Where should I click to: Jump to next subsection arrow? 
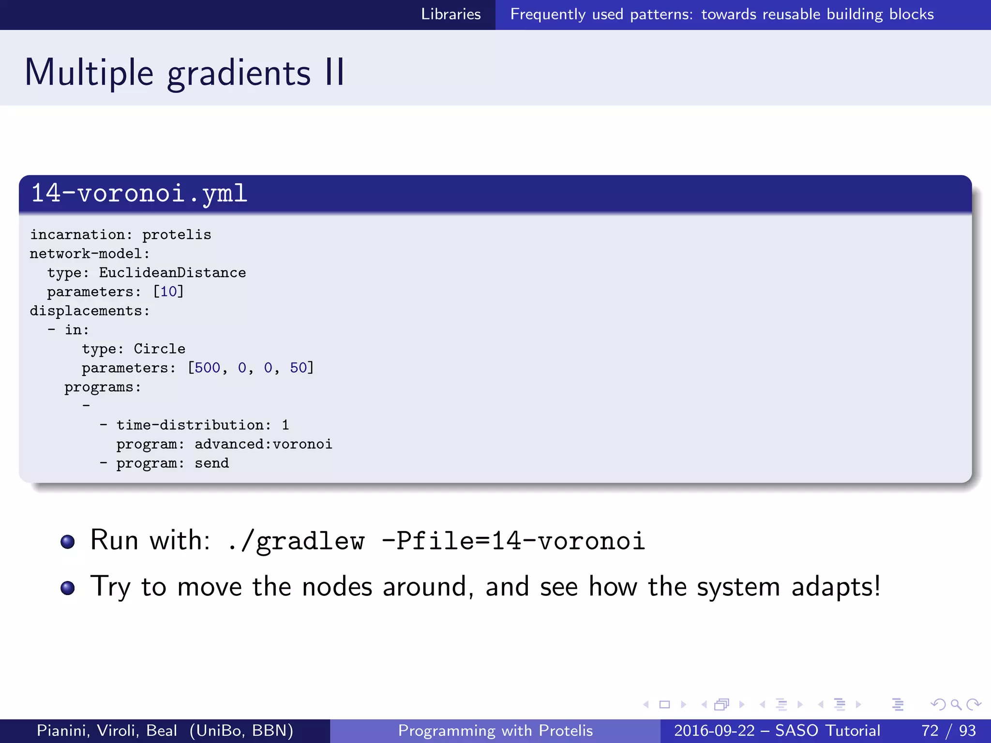pyautogui.click(x=800, y=705)
